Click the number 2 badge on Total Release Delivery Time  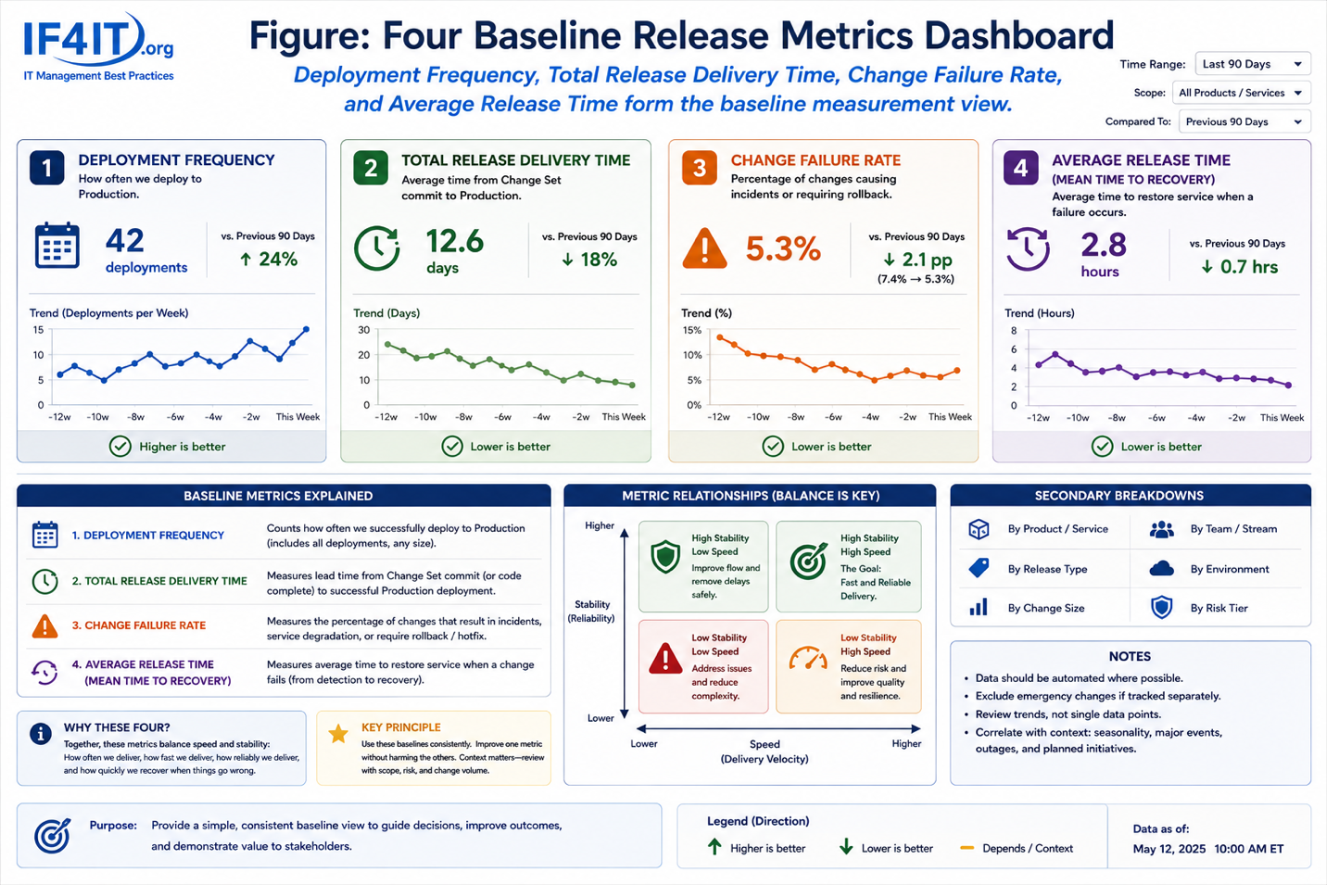pyautogui.click(x=371, y=168)
